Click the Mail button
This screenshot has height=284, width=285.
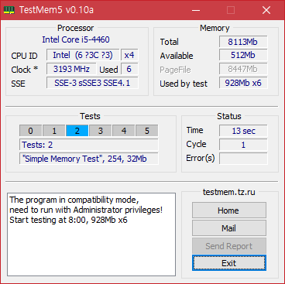(x=229, y=228)
